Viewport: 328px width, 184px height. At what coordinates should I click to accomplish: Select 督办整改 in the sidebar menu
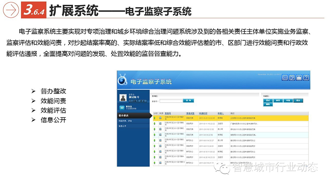click(134, 116)
